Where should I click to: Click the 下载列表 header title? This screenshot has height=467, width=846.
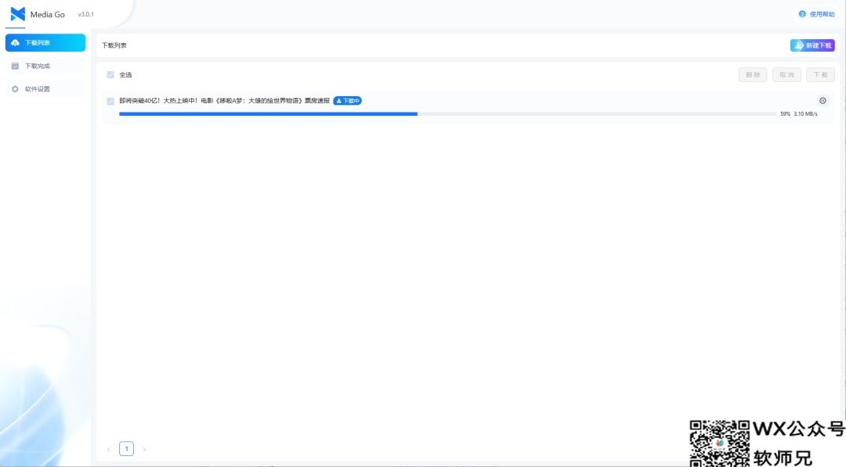coord(114,45)
